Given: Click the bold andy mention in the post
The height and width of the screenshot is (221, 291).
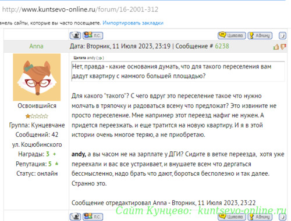Looking at the screenshot, I should [x=79, y=154].
